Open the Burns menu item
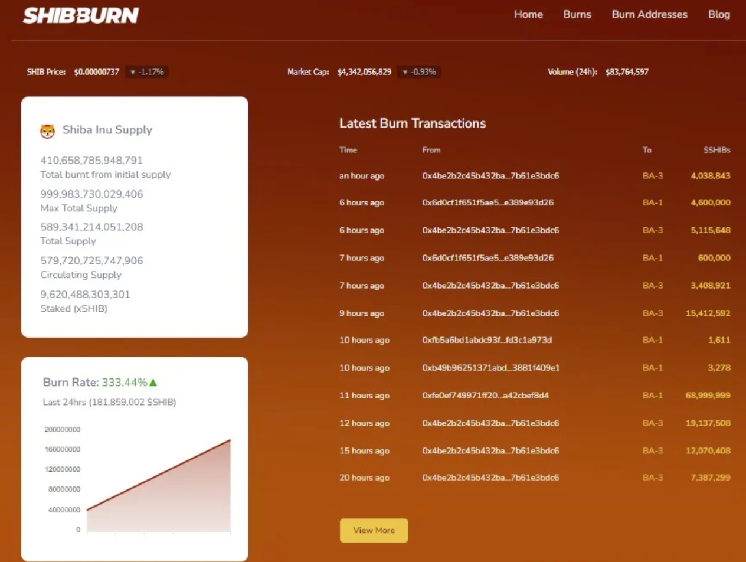 [577, 14]
